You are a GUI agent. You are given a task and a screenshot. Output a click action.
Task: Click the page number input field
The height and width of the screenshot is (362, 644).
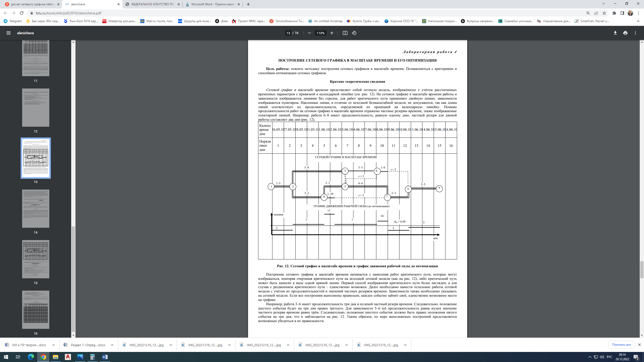288,33
